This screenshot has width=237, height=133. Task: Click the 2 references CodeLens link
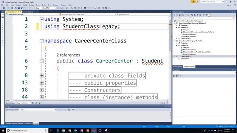68,55
